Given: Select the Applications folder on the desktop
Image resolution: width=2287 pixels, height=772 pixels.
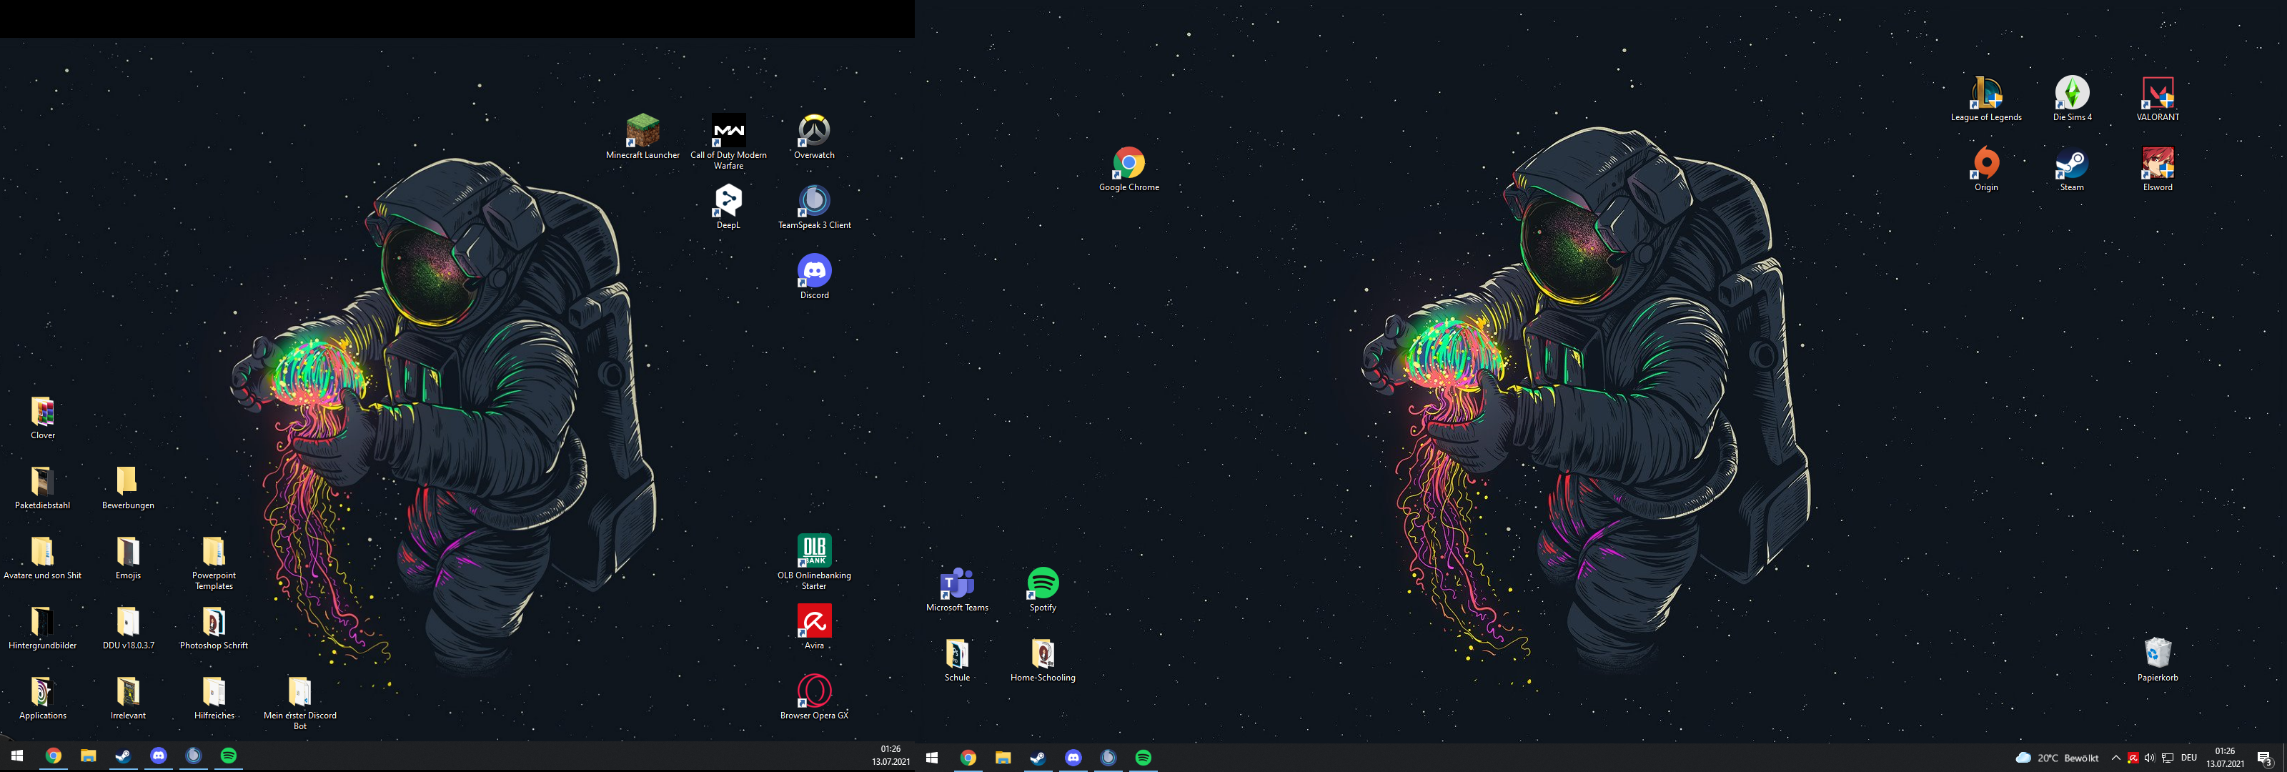Looking at the screenshot, I should point(43,698).
